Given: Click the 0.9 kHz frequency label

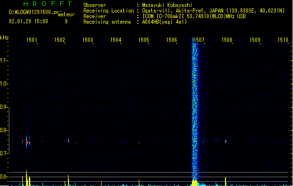Looking at the screenshot, I should tap(4, 107).
